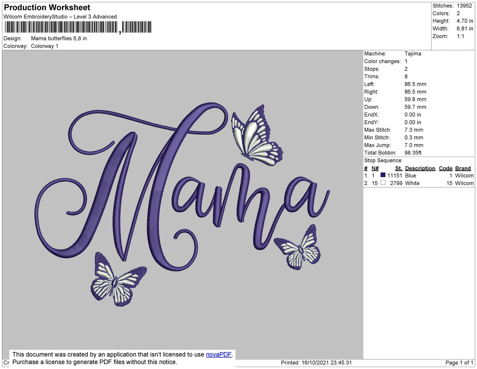
Task: Click the width value '6.81 in'
Action: coord(465,28)
